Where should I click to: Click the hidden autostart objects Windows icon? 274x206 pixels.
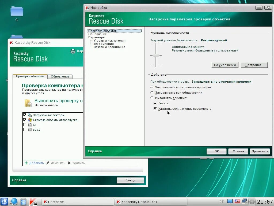[30, 120]
